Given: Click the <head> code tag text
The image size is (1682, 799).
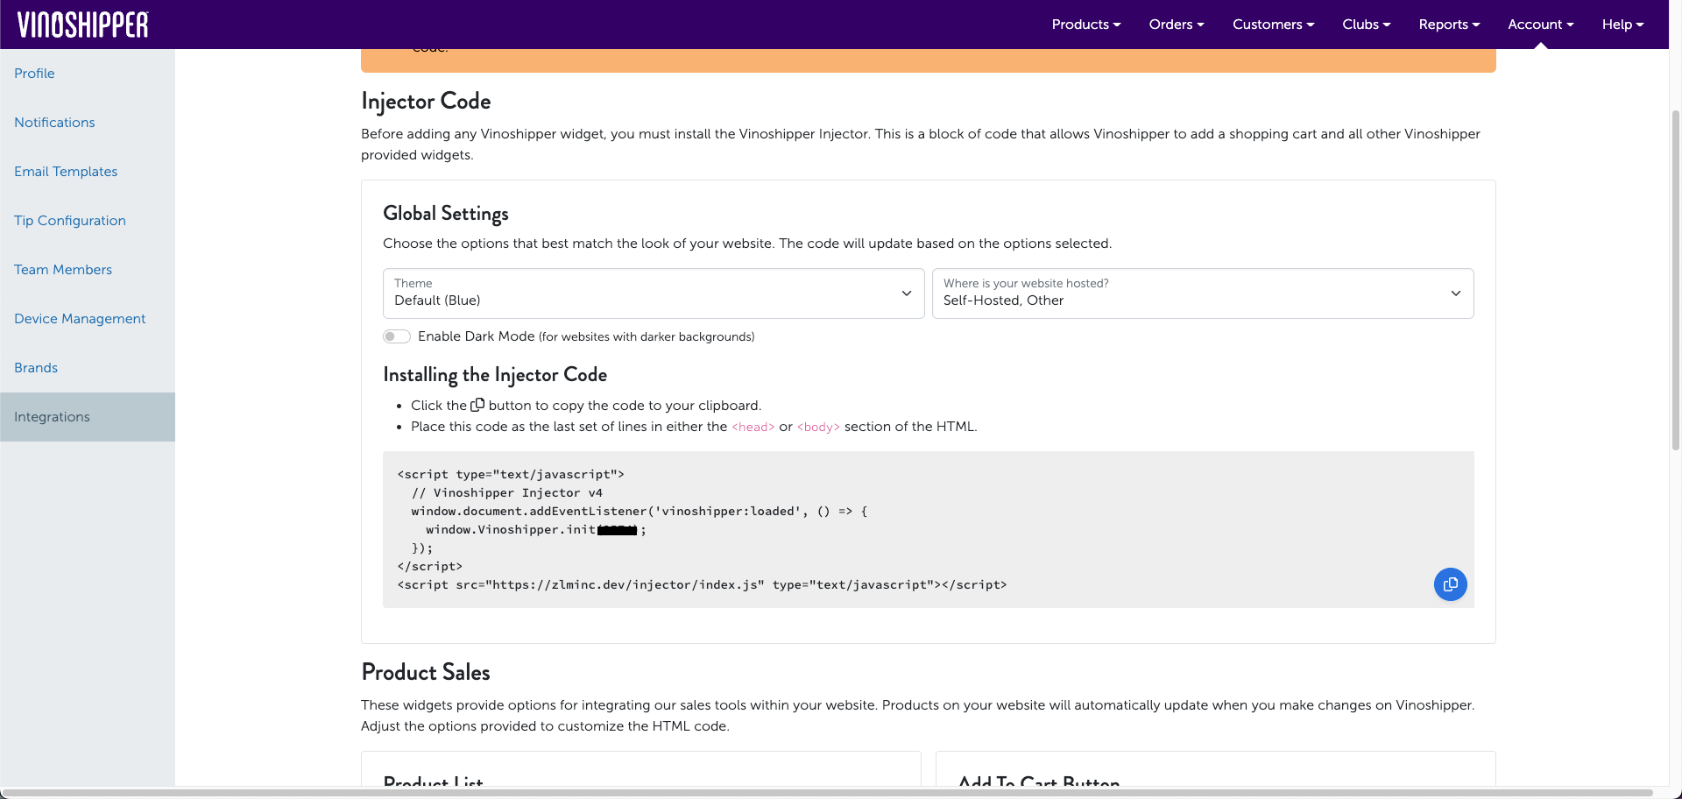Looking at the screenshot, I should [x=753, y=427].
